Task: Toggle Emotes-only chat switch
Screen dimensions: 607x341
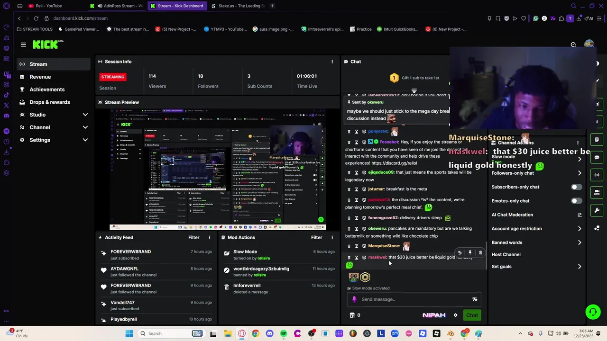Action: (x=576, y=201)
